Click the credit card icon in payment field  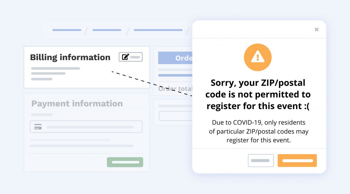coord(38,127)
